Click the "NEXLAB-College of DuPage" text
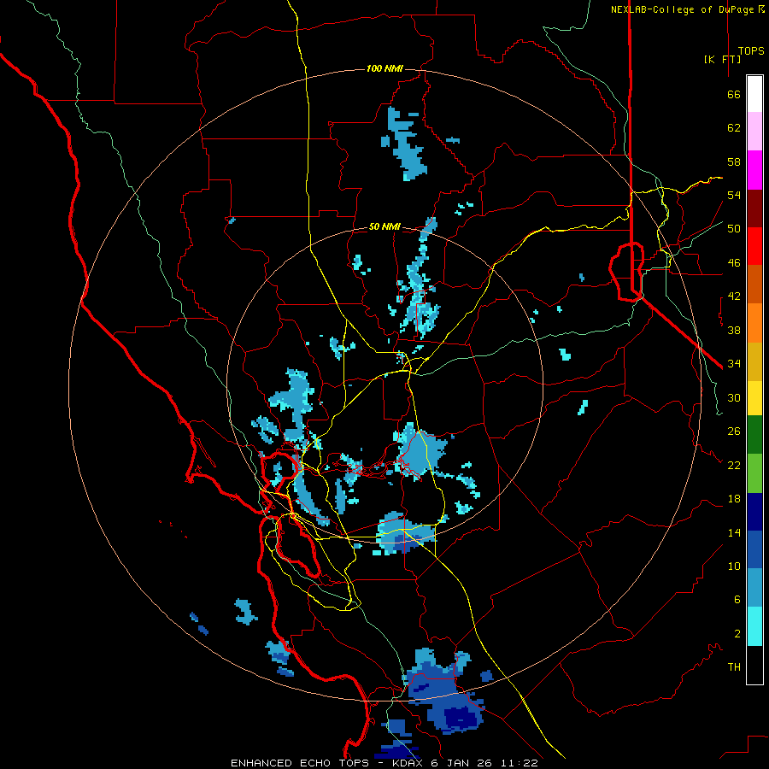 [x=682, y=9]
